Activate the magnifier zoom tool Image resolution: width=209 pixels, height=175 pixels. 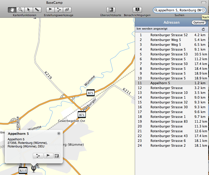(x=20, y=10)
